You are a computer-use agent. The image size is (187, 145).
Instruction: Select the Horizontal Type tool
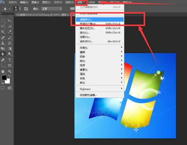click(10, 60)
